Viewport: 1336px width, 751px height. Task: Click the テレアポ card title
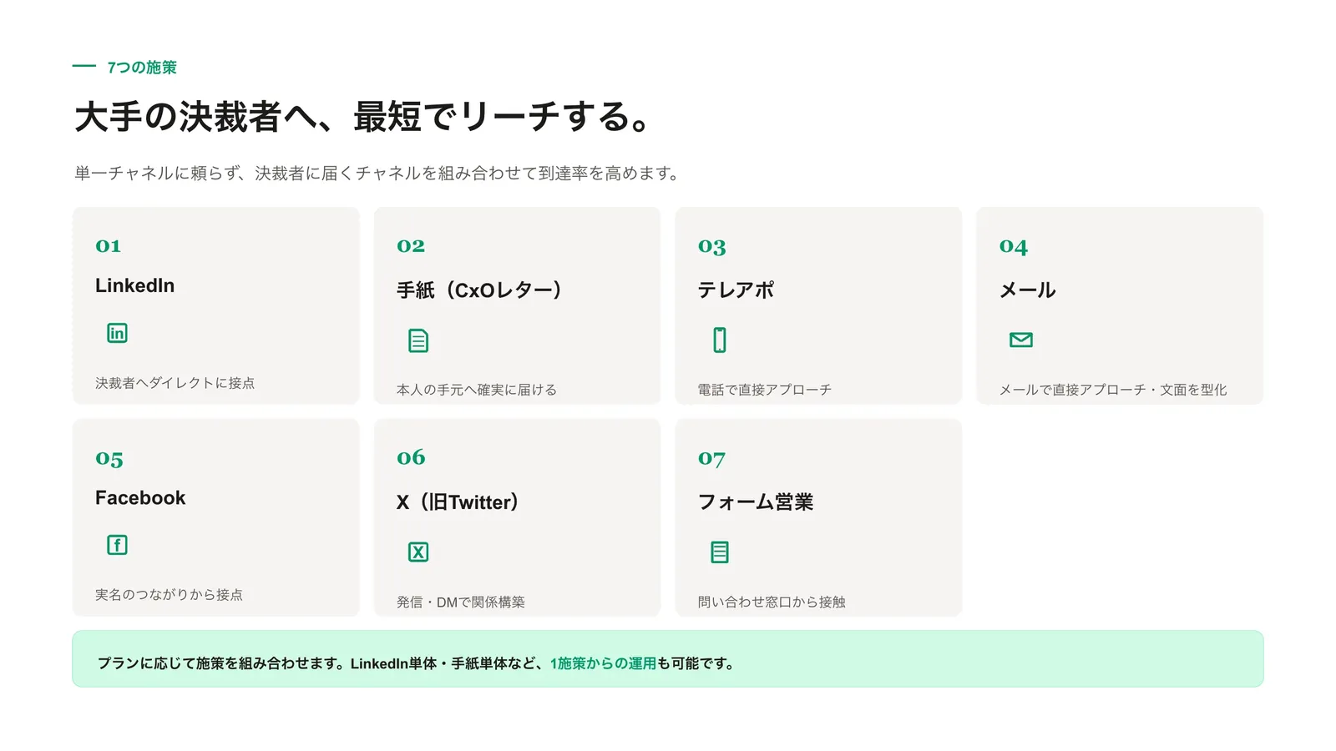point(736,290)
